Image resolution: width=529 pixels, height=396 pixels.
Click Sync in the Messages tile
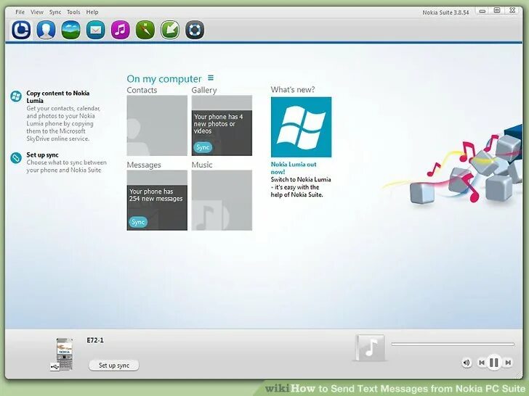(138, 222)
